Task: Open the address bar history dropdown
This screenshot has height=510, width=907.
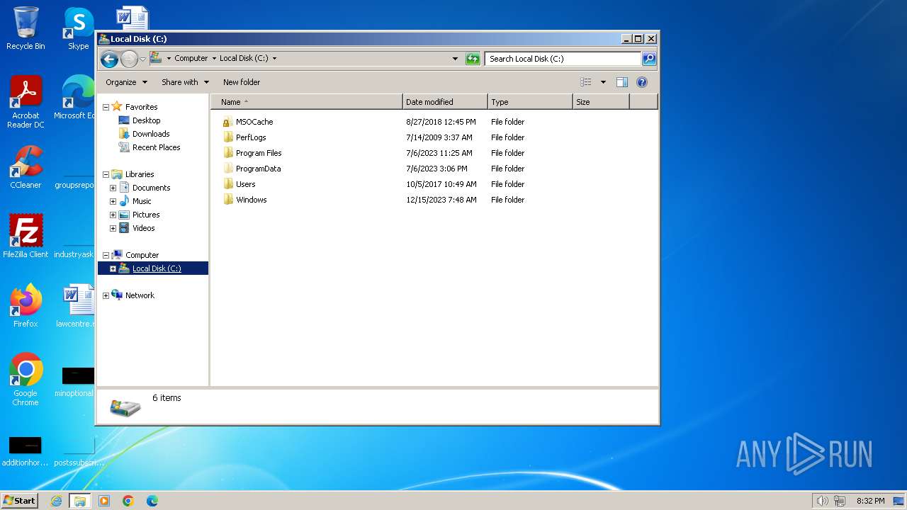Action: tap(455, 59)
